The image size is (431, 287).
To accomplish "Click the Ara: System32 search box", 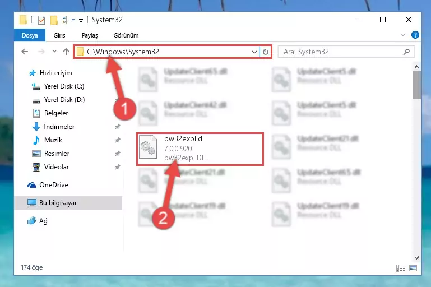I will [346, 52].
